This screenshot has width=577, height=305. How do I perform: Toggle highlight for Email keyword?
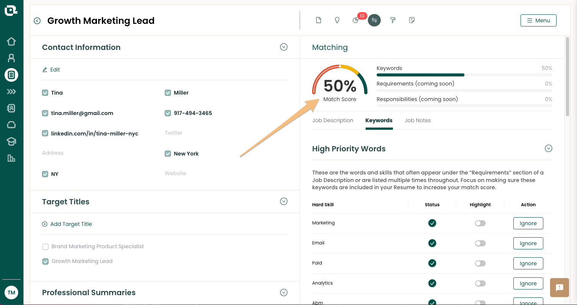[480, 243]
